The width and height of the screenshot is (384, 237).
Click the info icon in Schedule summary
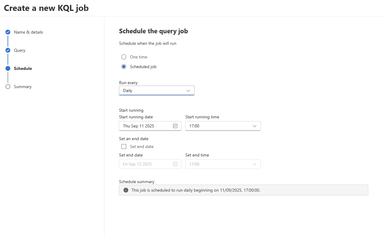coord(126,190)
